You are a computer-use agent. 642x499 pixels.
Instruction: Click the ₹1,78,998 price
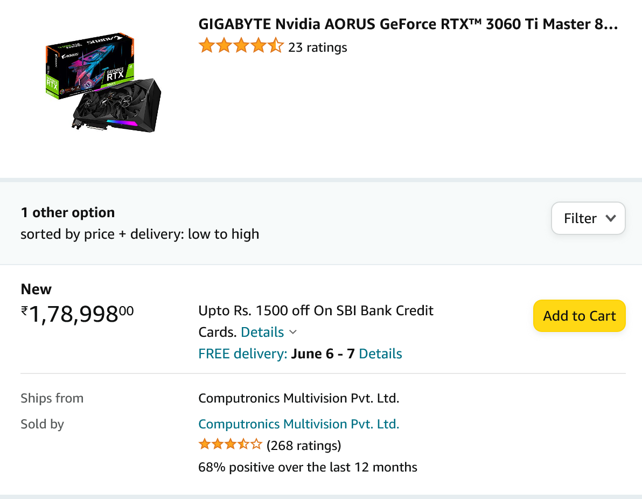point(77,314)
